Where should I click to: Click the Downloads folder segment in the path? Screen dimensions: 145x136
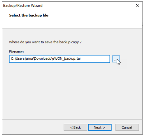pyautogui.click(x=43, y=59)
